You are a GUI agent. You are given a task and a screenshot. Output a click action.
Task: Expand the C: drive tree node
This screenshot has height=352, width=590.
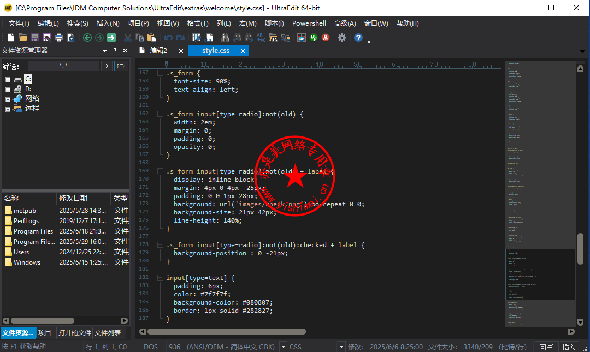click(8, 80)
